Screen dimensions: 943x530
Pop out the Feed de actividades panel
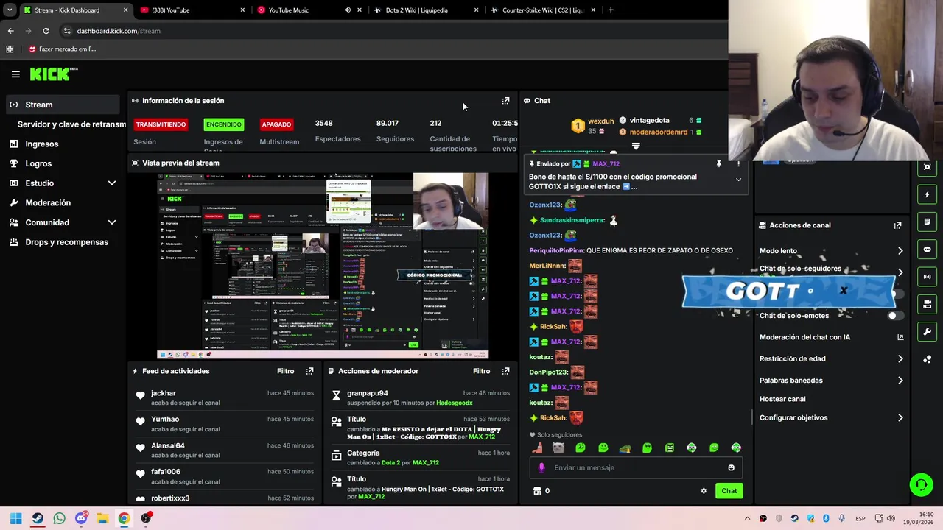(309, 371)
